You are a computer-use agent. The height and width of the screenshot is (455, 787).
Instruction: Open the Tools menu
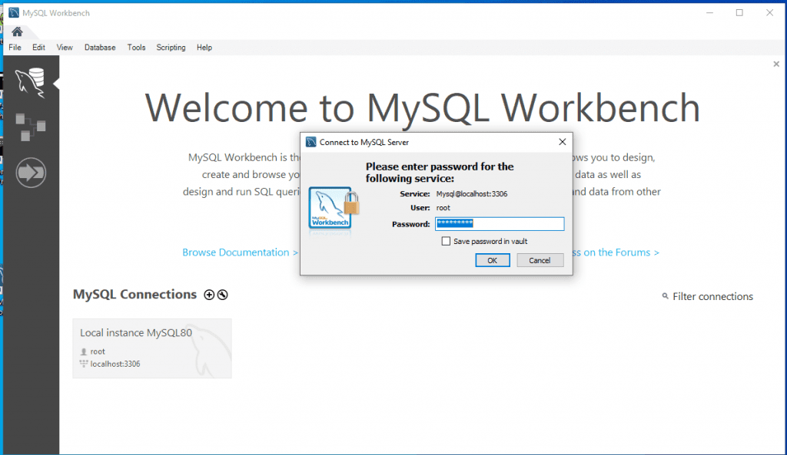click(136, 48)
